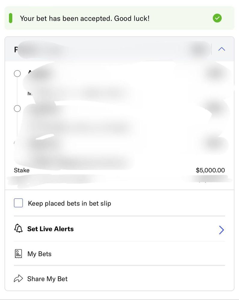Enable Keep placed bets in bet slip
The image size is (239, 300).
click(x=18, y=203)
